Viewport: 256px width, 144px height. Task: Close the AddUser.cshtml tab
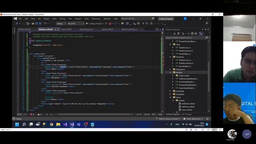click(58, 30)
